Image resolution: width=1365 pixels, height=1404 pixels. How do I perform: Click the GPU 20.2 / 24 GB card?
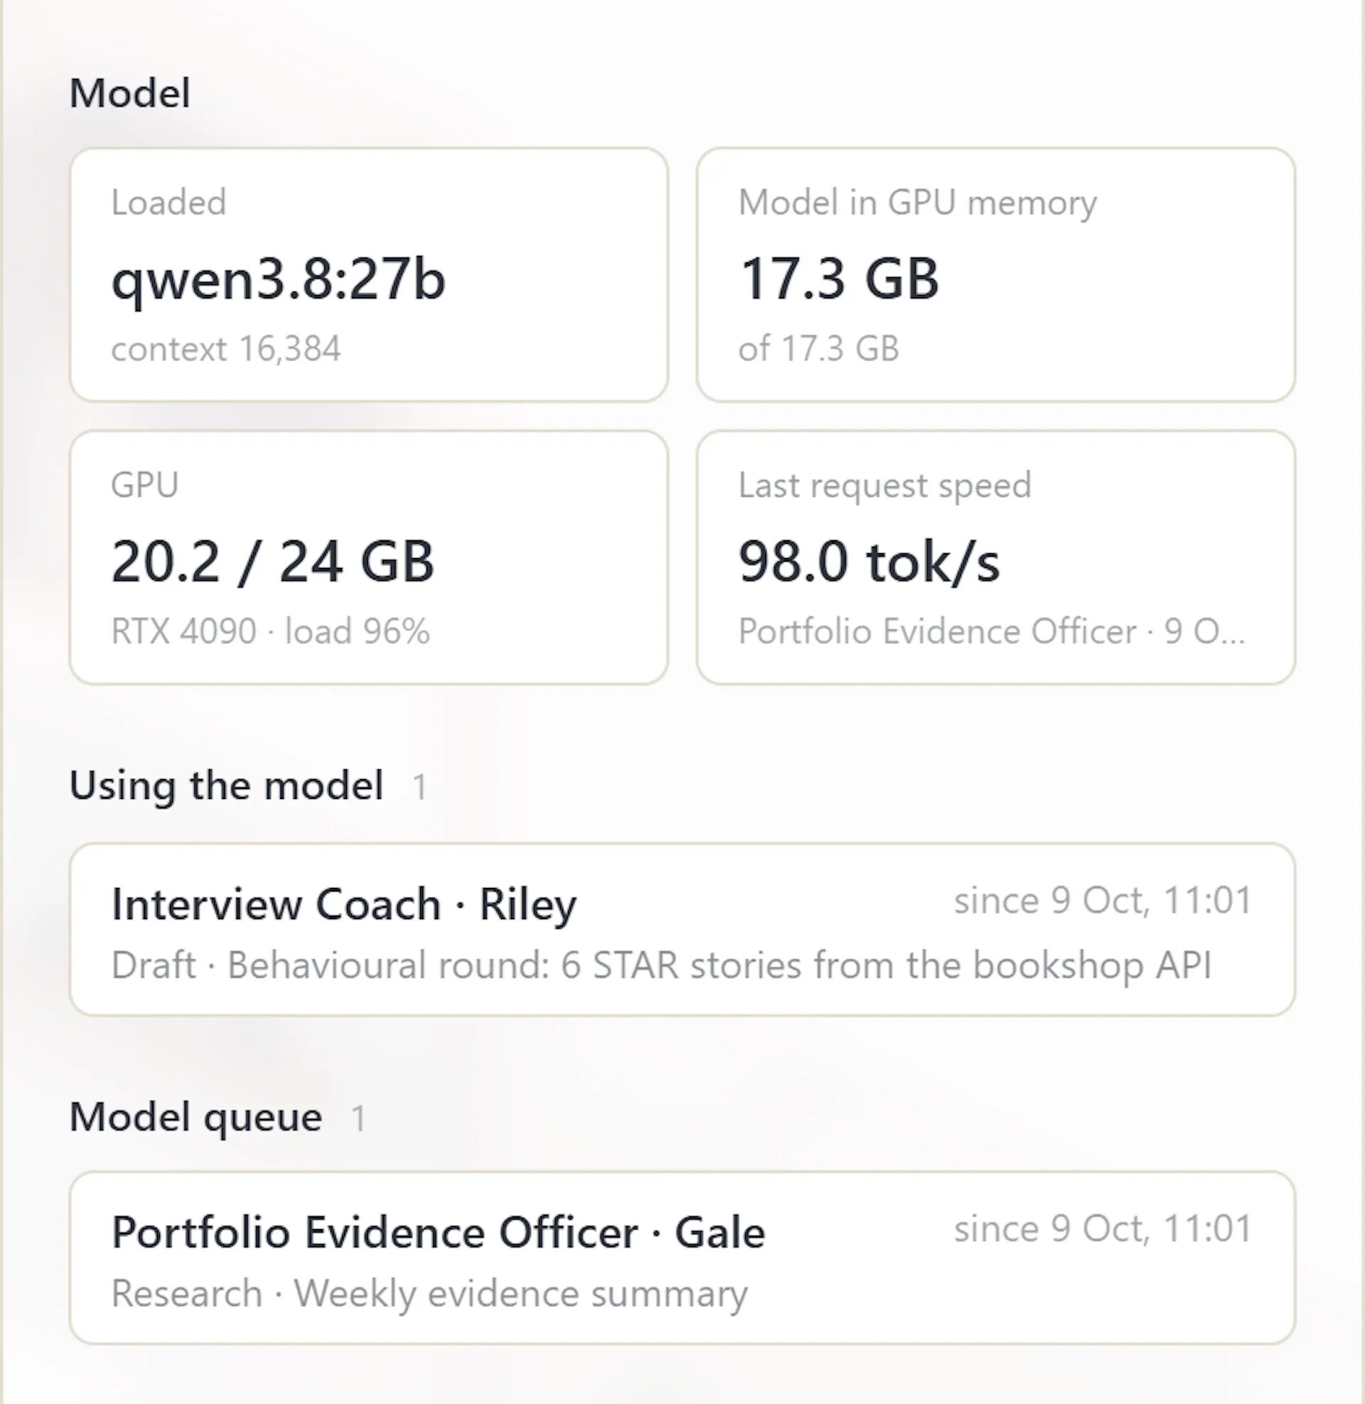click(369, 557)
